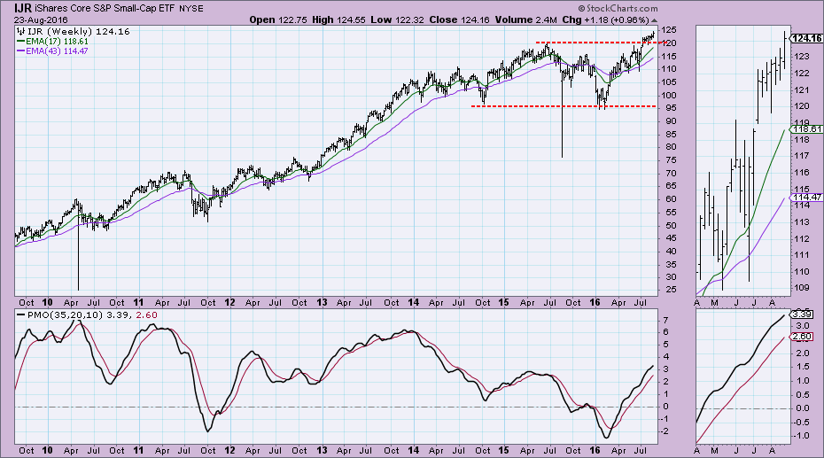Click the 124.16 price tag on zoom panel
This screenshot has width=824, height=458.
coord(806,38)
